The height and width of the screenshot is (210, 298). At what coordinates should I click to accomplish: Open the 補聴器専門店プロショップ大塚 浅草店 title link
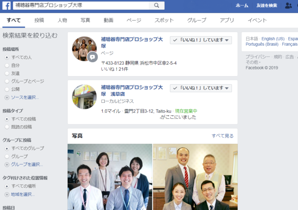(x=132, y=91)
